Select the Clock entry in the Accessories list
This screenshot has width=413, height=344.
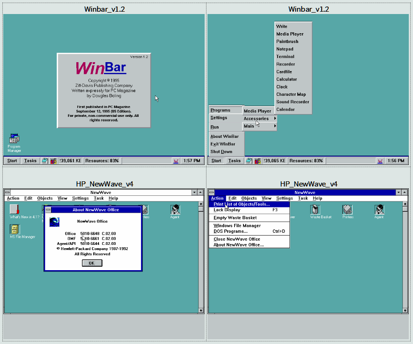click(293, 87)
